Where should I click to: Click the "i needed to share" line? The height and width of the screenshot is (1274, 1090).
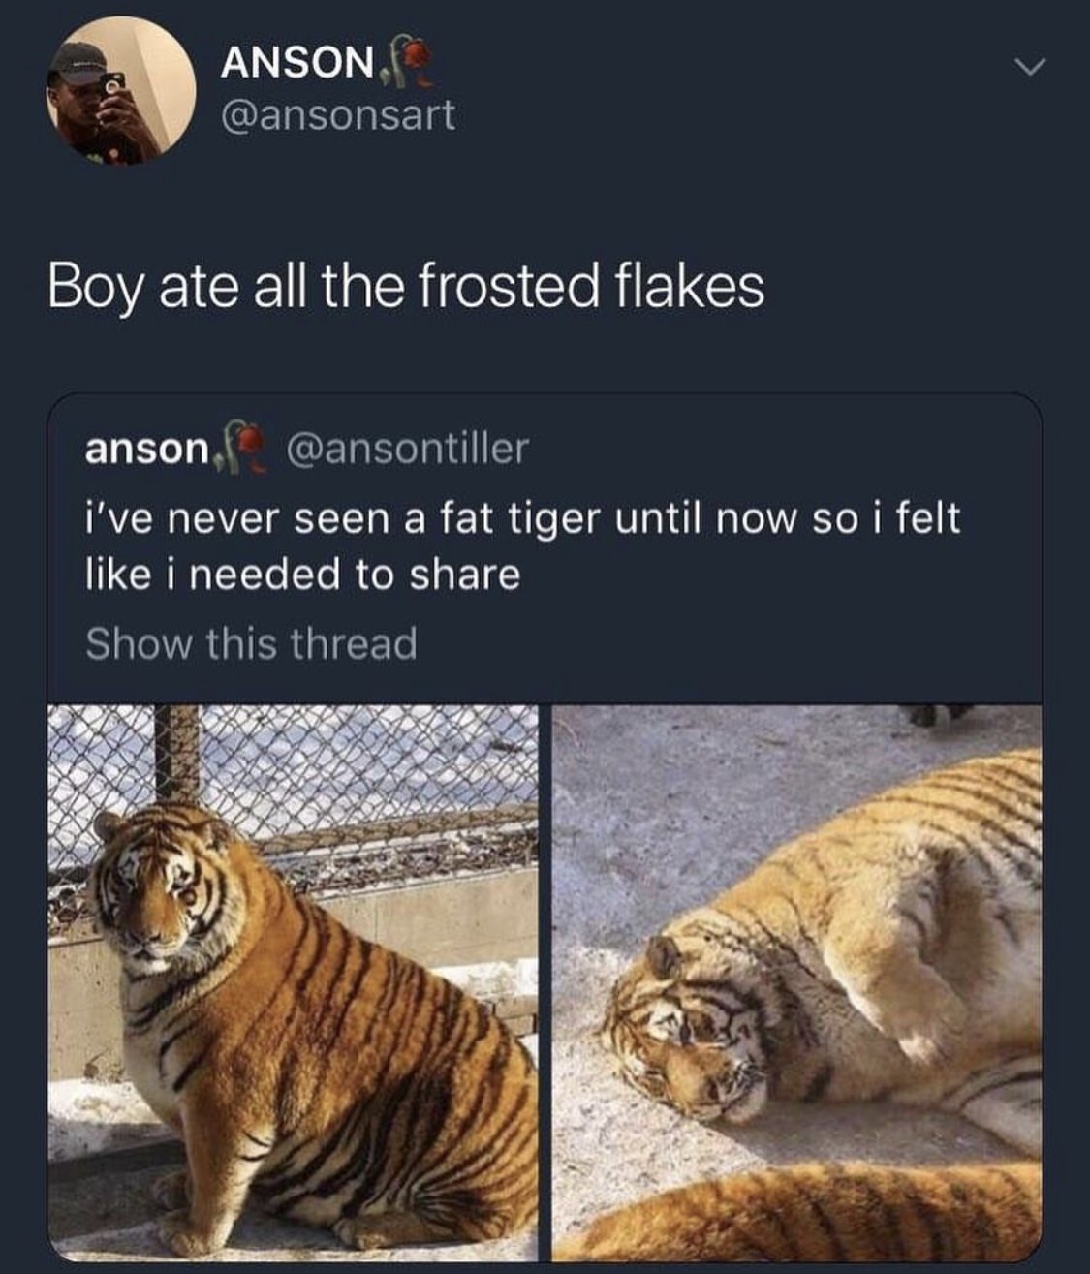click(302, 575)
